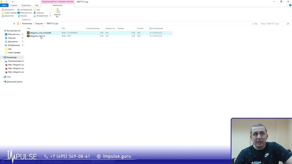Click the 'Файл "CRT"' type cell
Screen dimensions: 292x164
[66, 36]
